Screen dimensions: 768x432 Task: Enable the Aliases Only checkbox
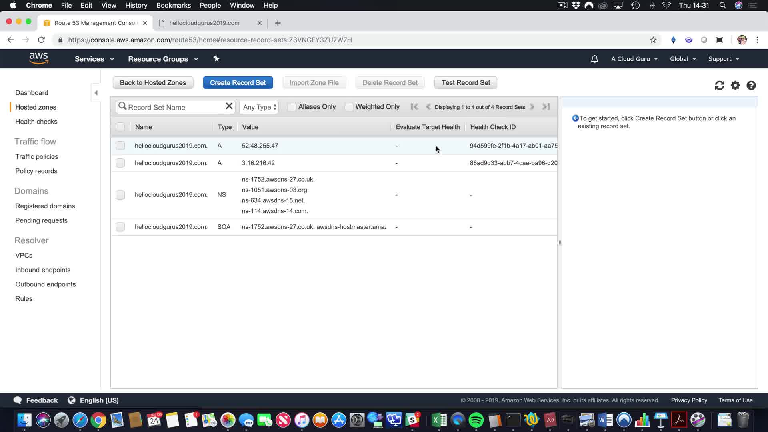click(x=292, y=107)
